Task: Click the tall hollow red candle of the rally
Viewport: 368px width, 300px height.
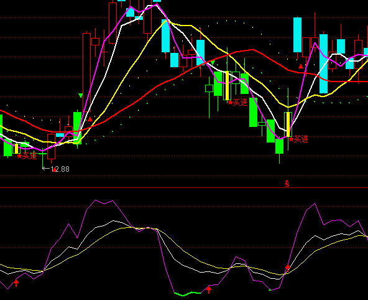Action: tap(86, 72)
